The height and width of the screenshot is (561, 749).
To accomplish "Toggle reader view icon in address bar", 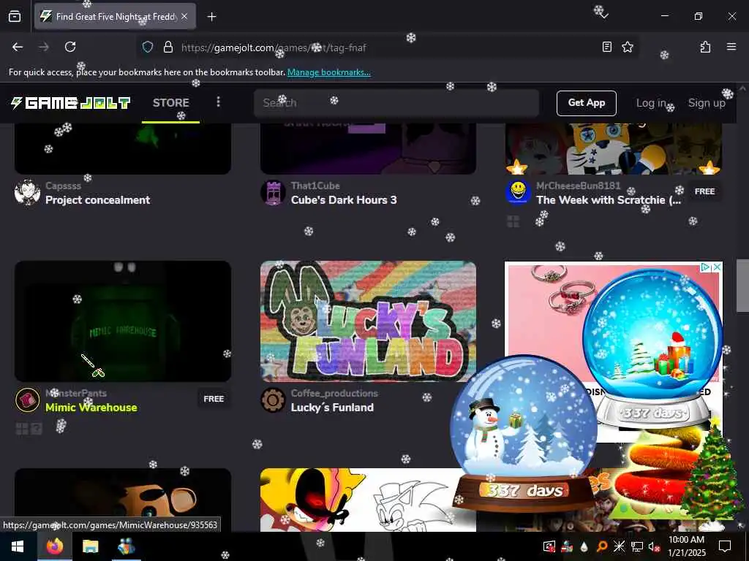I will pos(606,47).
